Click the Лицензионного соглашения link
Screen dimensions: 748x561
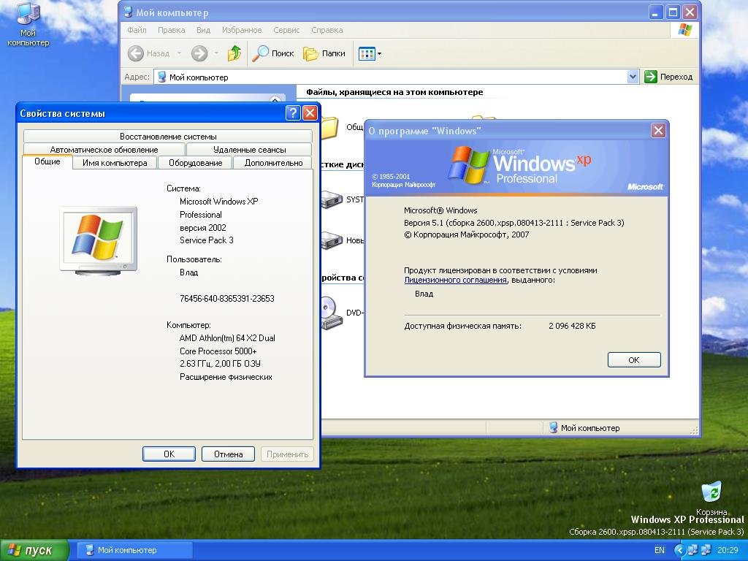click(455, 280)
